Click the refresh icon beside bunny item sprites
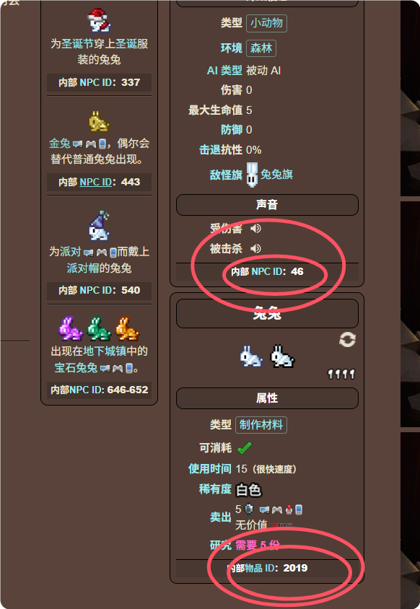This screenshot has height=609, width=420. tap(347, 340)
